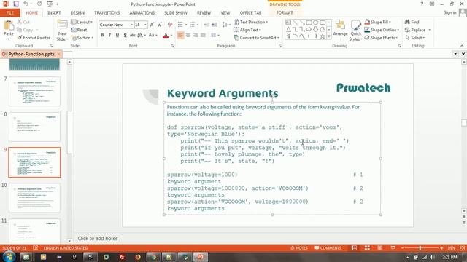Center-align the paragraph text
Screen dimensions: 467x262
coord(188,36)
